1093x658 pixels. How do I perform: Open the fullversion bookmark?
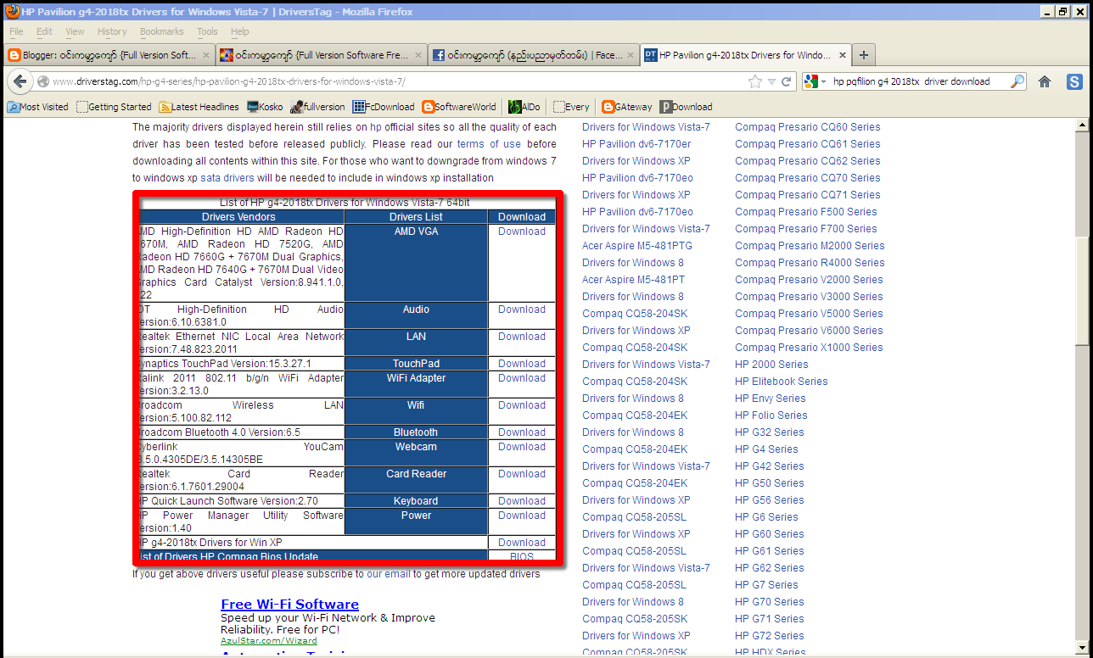pos(317,107)
